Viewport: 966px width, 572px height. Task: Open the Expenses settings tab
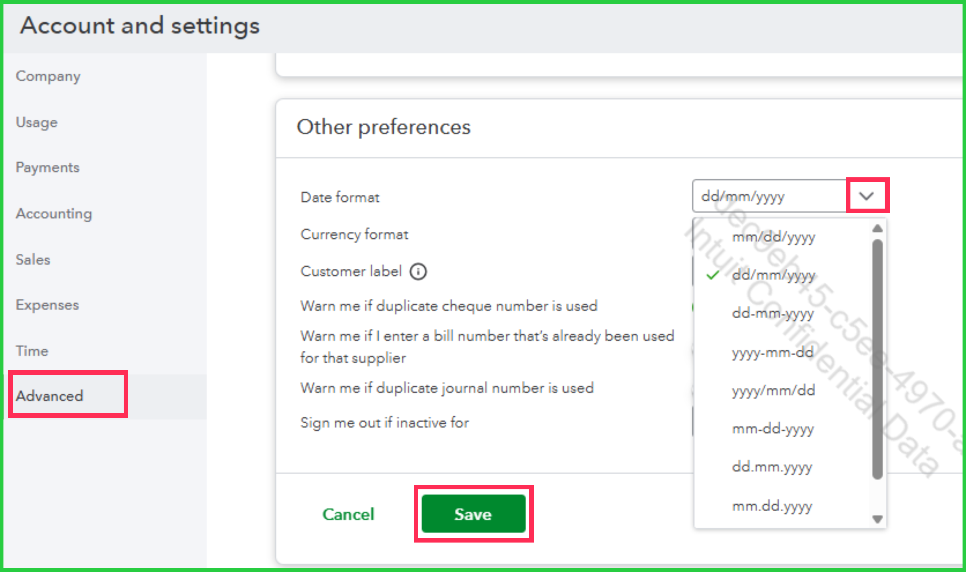tap(47, 305)
